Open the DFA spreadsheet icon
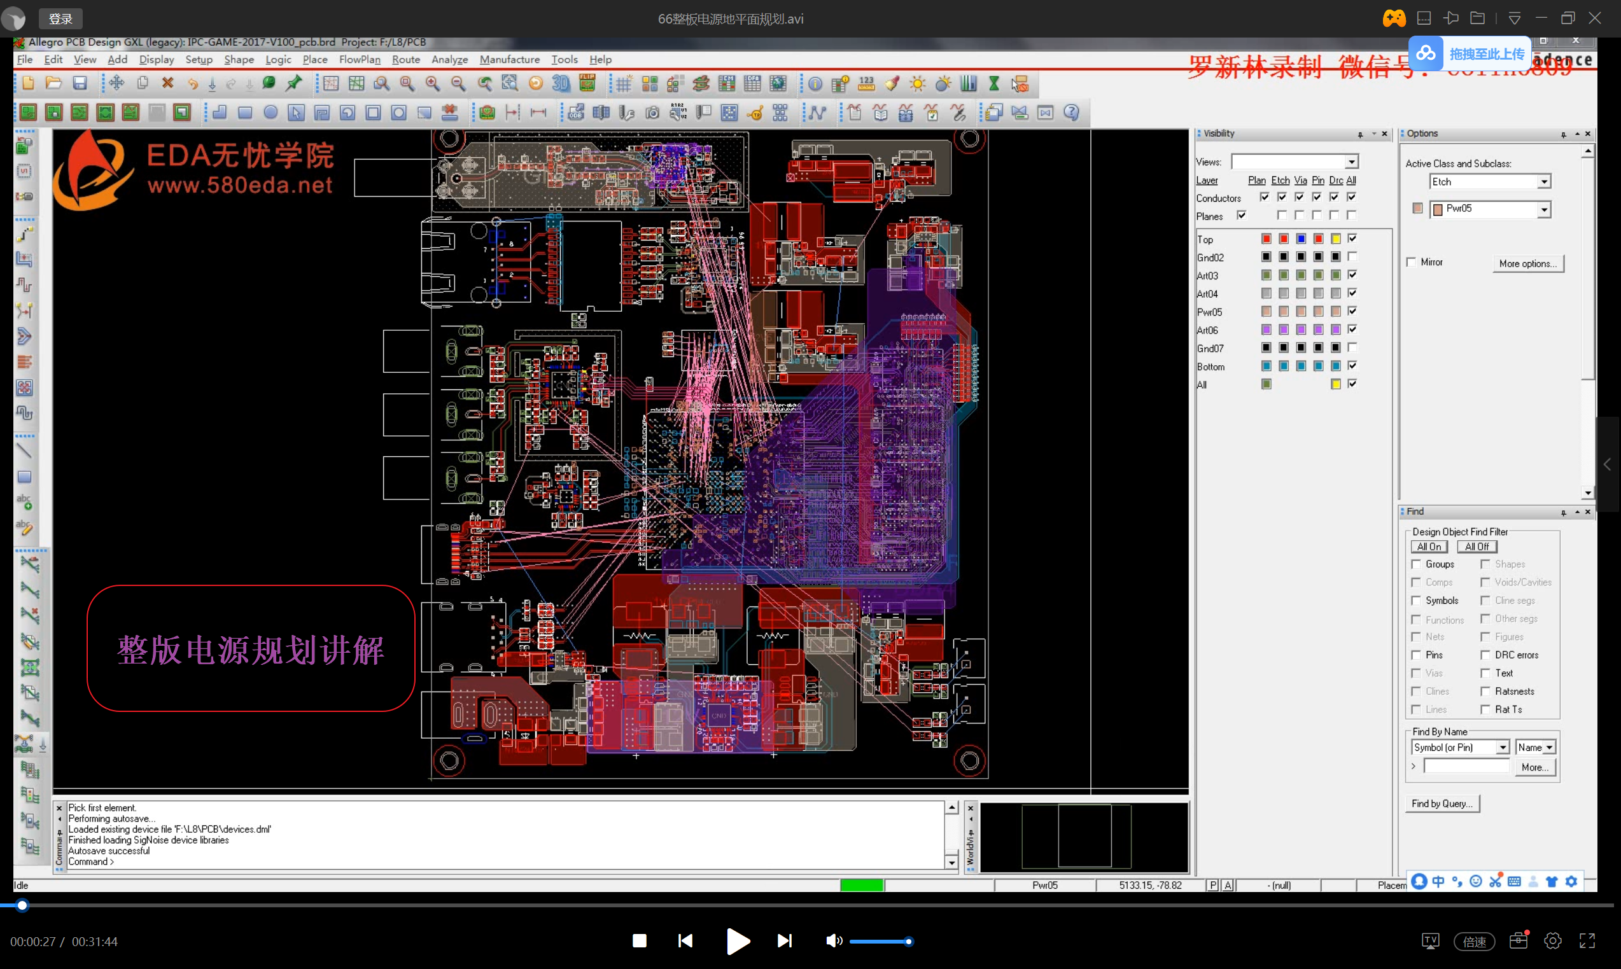This screenshot has height=969, width=1621. [752, 83]
